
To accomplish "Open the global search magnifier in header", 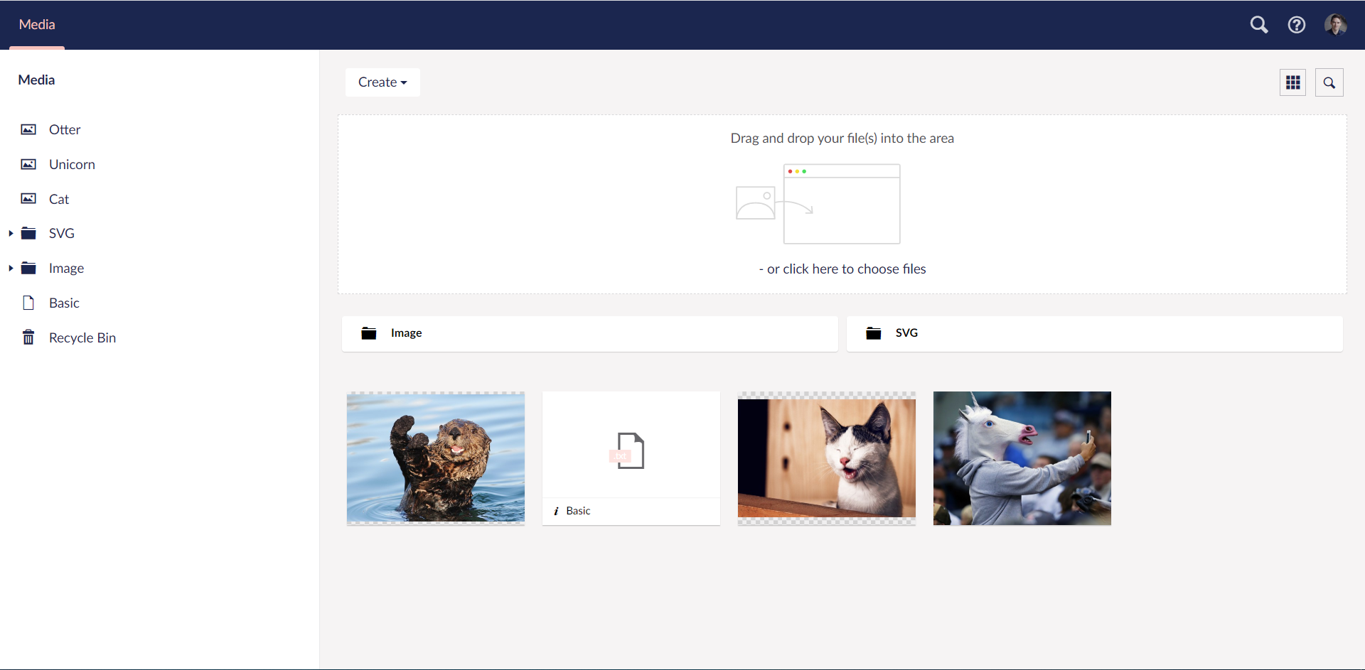I will coord(1259,25).
